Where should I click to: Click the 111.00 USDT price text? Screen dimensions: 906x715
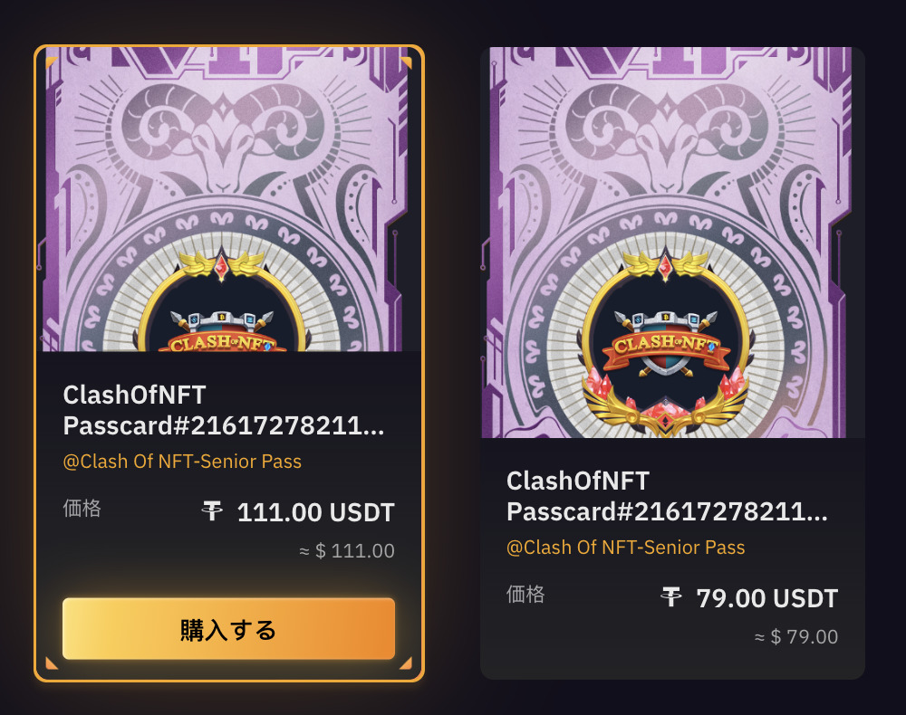(x=316, y=512)
